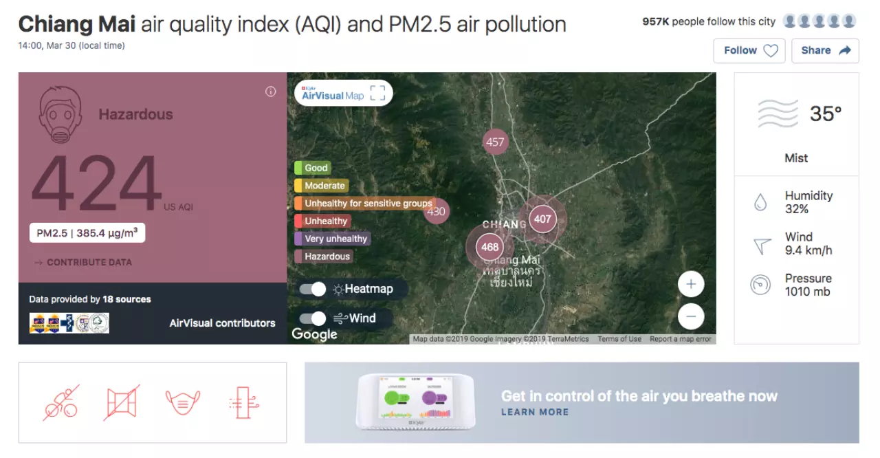Click the Unhealthy for sensitive groups legend label

364,204
